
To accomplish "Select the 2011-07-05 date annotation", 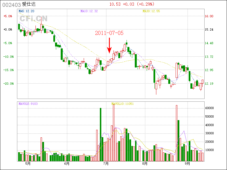I will (x=109, y=33).
